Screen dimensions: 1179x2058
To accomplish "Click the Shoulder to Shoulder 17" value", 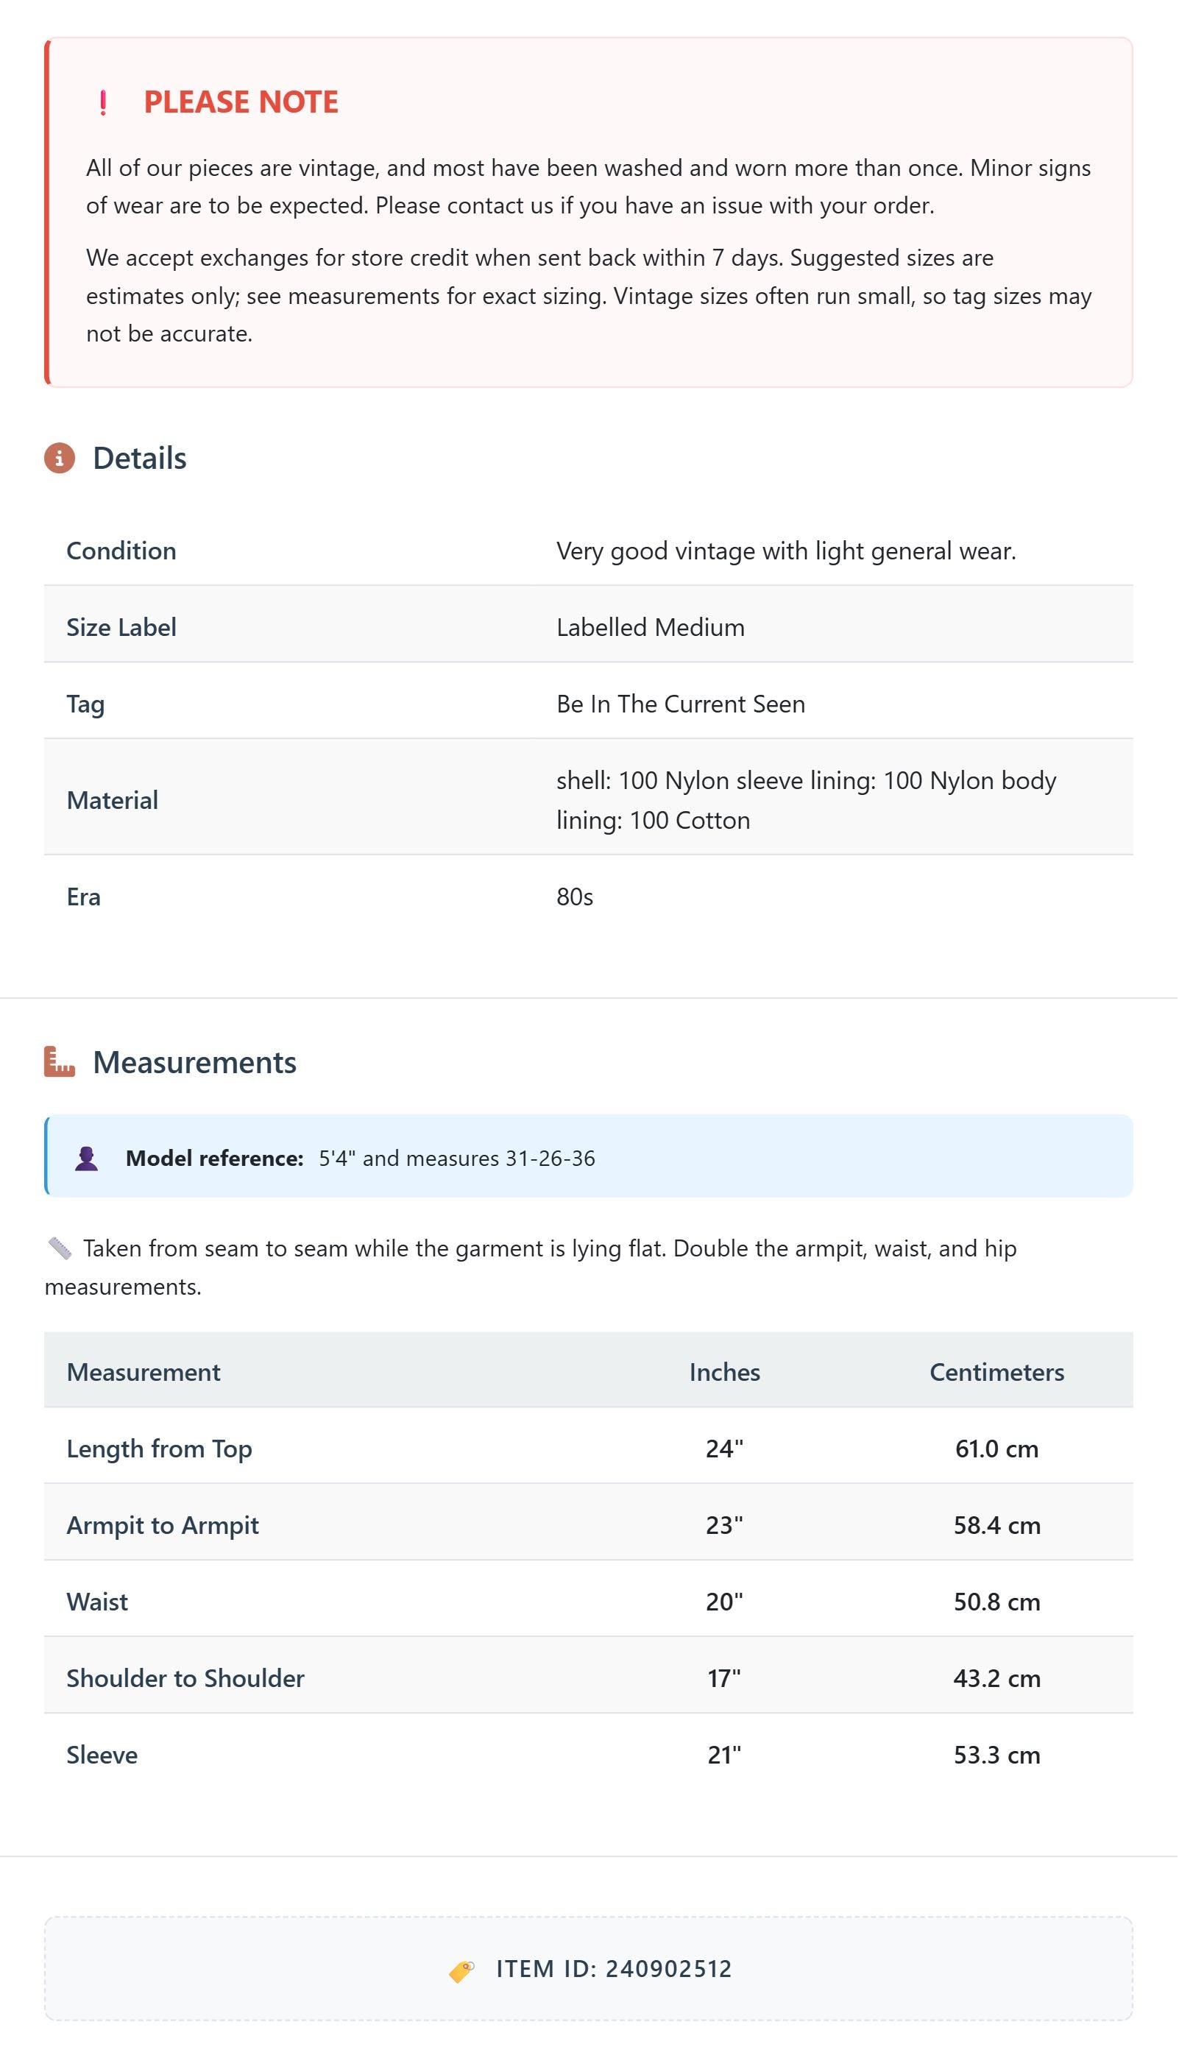I will [725, 1678].
